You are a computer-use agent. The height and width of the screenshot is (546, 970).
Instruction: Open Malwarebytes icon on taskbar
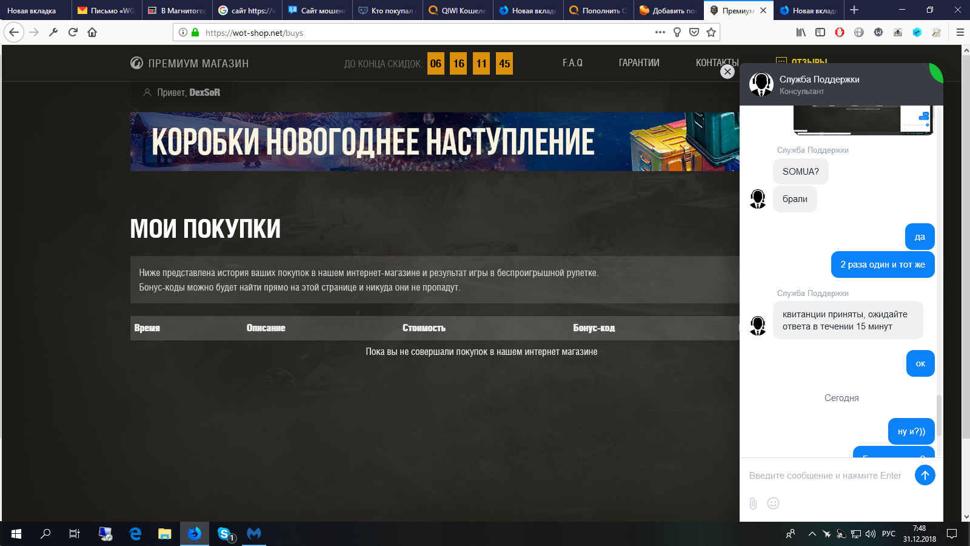point(254,534)
